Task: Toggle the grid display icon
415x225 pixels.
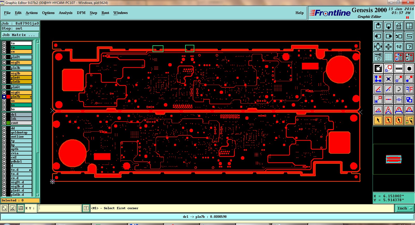Action: pyautogui.click(x=389, y=57)
